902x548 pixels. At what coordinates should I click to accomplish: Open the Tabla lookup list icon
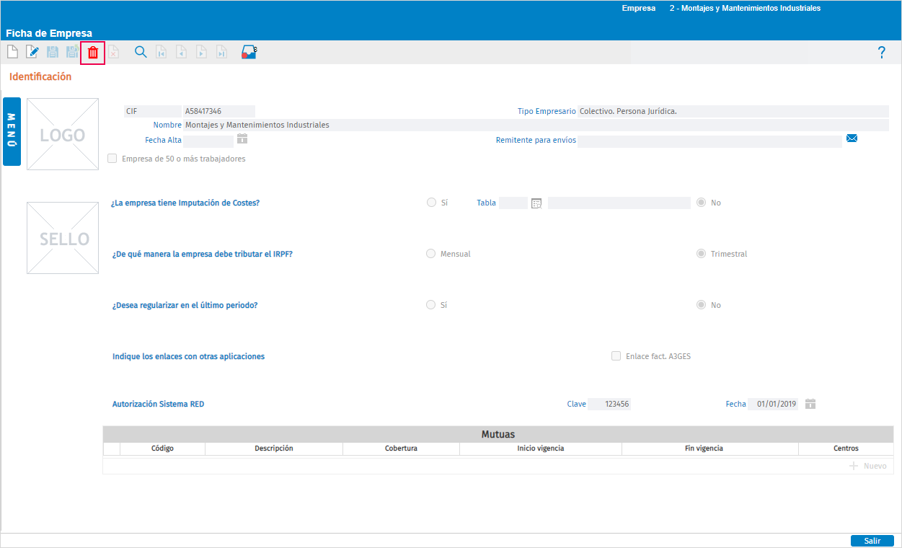click(x=536, y=203)
